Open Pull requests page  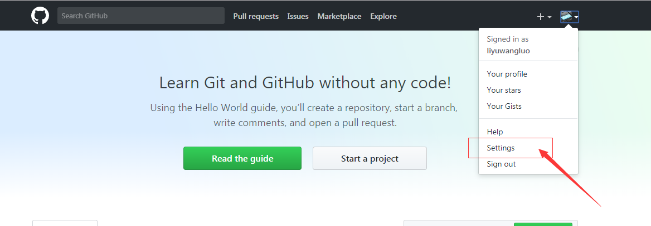click(x=256, y=17)
